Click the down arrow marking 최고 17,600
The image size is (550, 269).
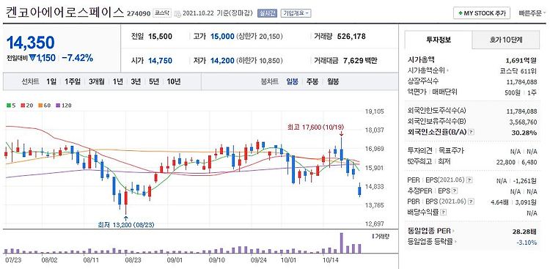coord(341,133)
